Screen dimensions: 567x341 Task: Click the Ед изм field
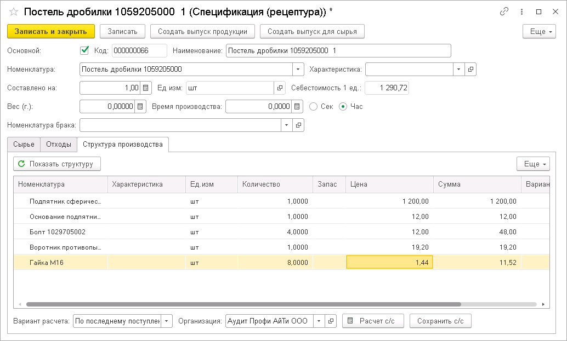click(230, 88)
